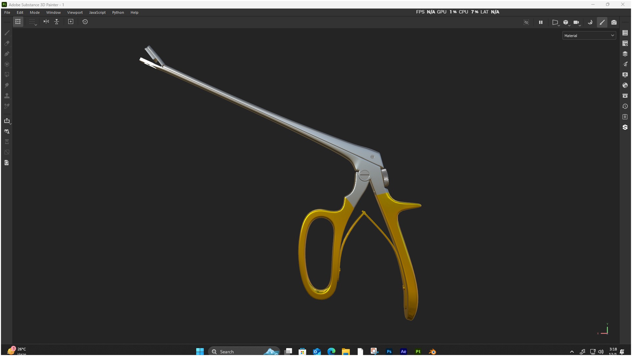Screen dimensions: 632x356
Task: Click the square with center point icon
Action: click(71, 22)
